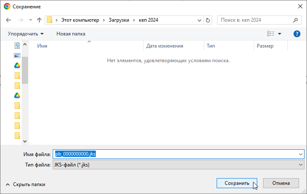Screen dimensions: 307x194
Task: Select the Pictures icon in sidebar
Action: [17, 55]
